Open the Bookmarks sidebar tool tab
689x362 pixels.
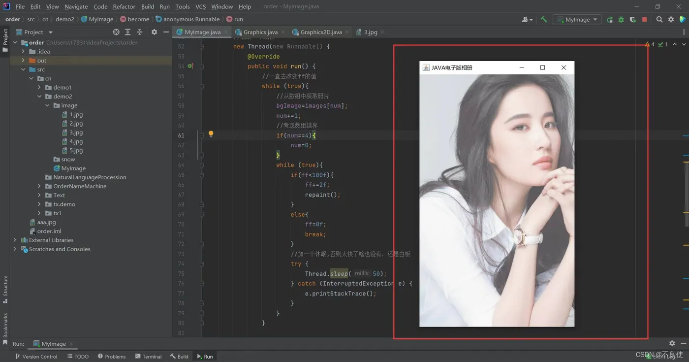5,329
